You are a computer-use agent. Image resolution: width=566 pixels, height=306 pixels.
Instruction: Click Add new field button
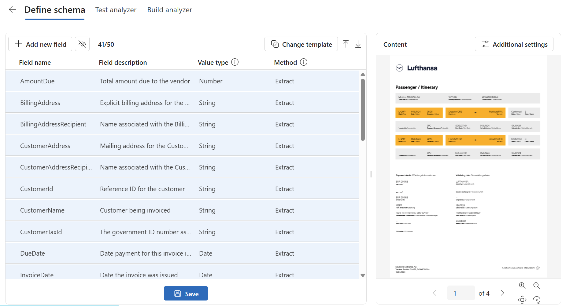[40, 44]
